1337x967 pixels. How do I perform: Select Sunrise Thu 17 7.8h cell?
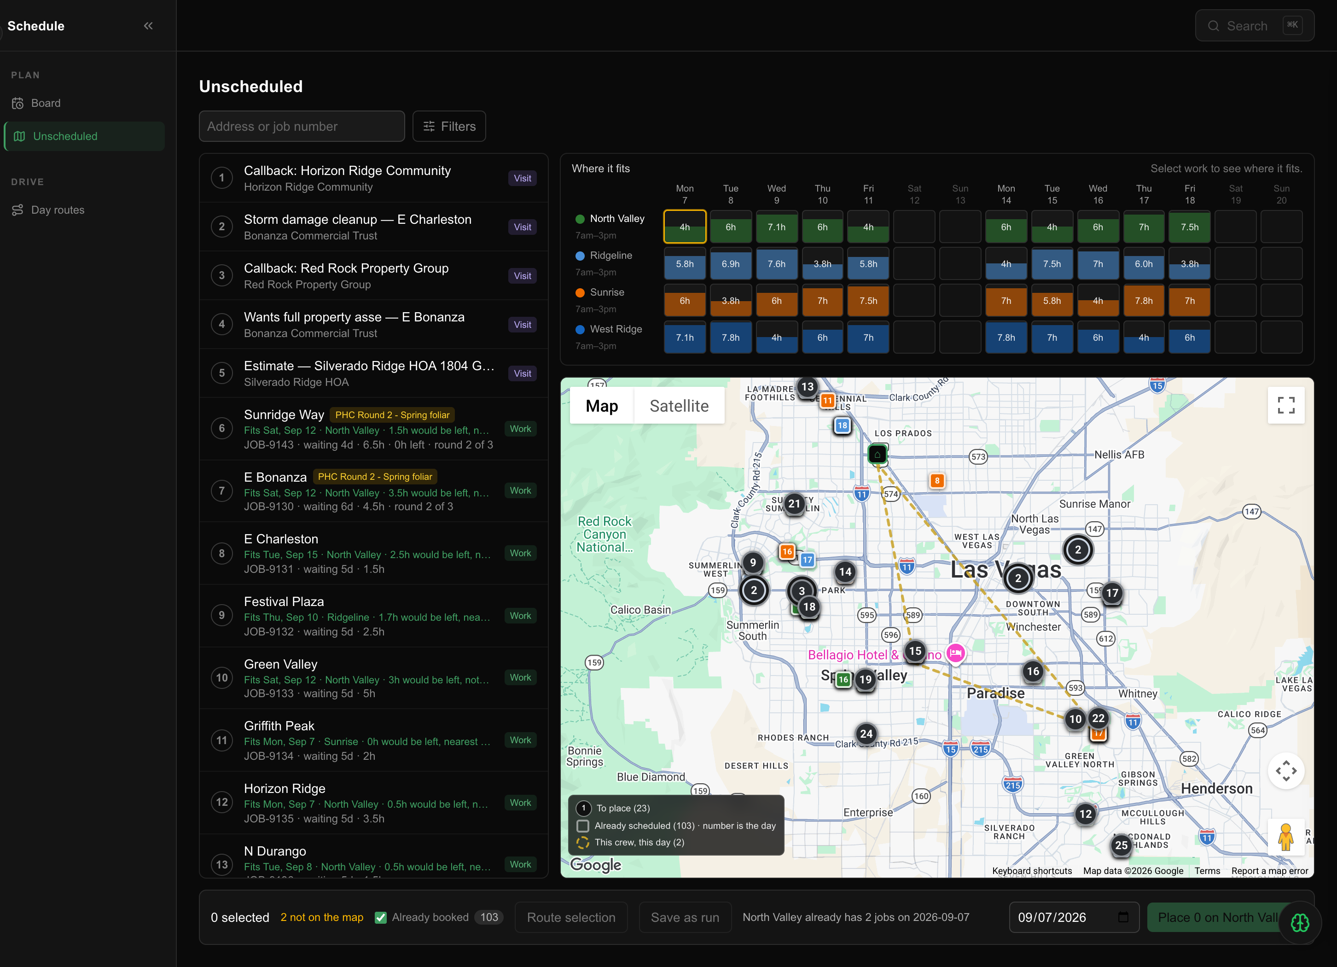tap(1144, 301)
